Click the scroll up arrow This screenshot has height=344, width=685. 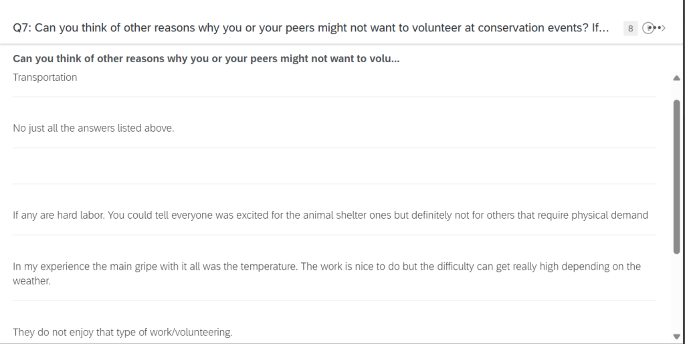pos(676,78)
